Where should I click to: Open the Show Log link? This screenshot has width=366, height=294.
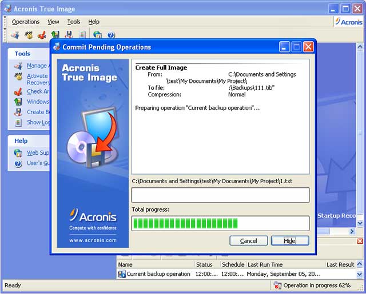[38, 122]
